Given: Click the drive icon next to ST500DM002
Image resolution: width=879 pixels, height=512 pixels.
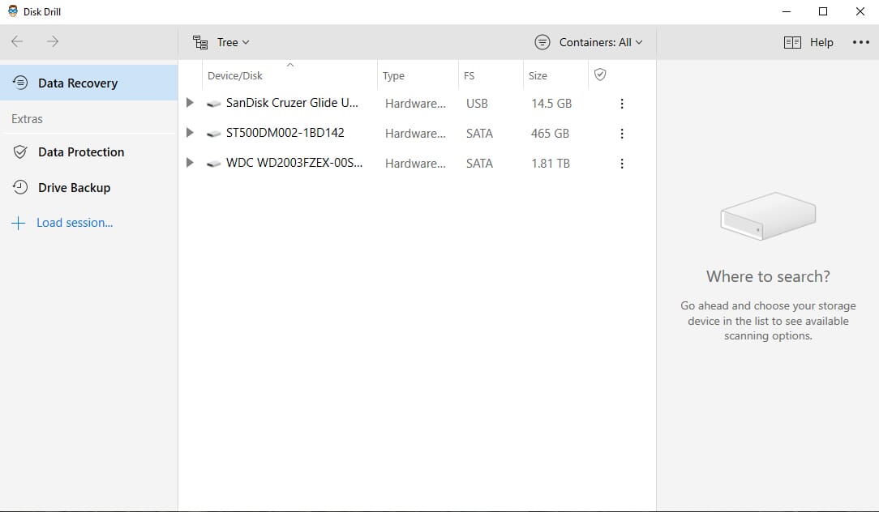Looking at the screenshot, I should coord(213,134).
